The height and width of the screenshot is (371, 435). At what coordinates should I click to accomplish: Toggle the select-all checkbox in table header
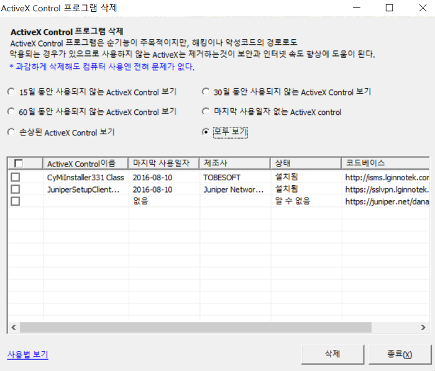point(18,163)
